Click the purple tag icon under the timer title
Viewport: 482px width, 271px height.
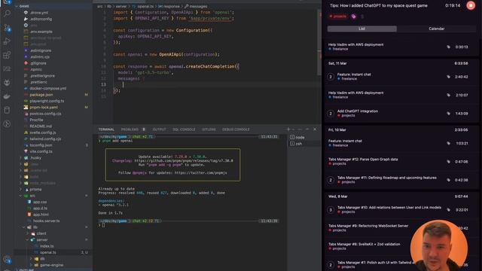(x=354, y=17)
